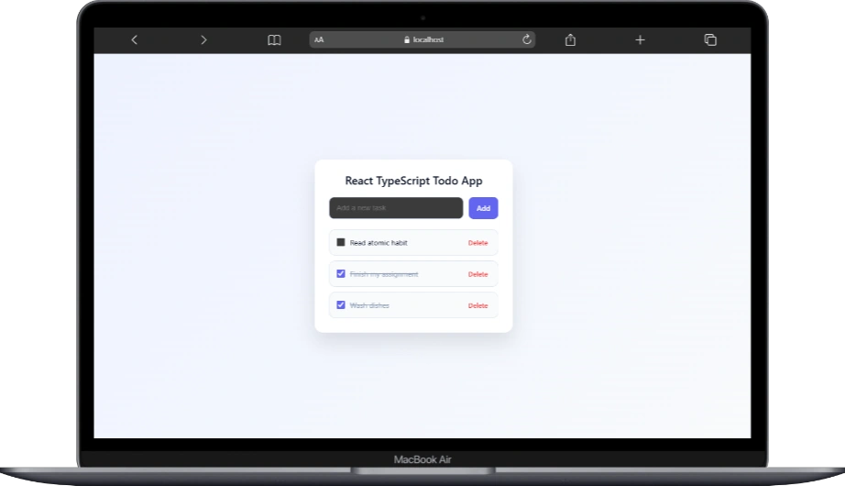The width and height of the screenshot is (845, 486).
Task: Open the share sheet icon
Action: 570,40
